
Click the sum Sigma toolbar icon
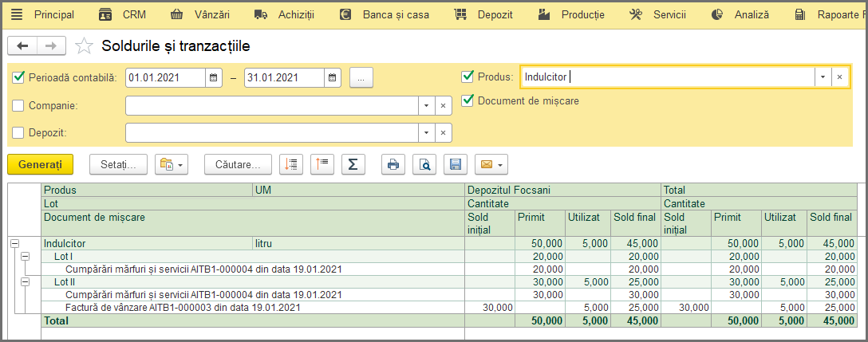click(353, 164)
